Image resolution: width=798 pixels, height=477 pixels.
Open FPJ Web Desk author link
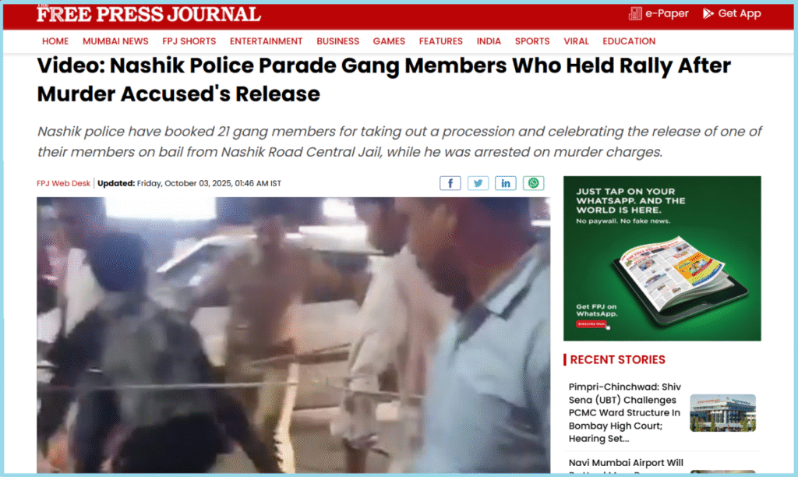pos(63,183)
